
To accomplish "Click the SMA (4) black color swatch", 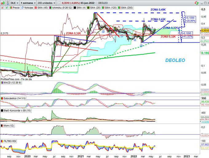I will [x=75, y=8].
